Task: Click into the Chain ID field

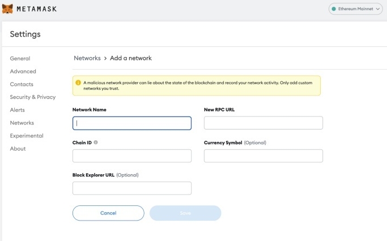Action: (132, 156)
